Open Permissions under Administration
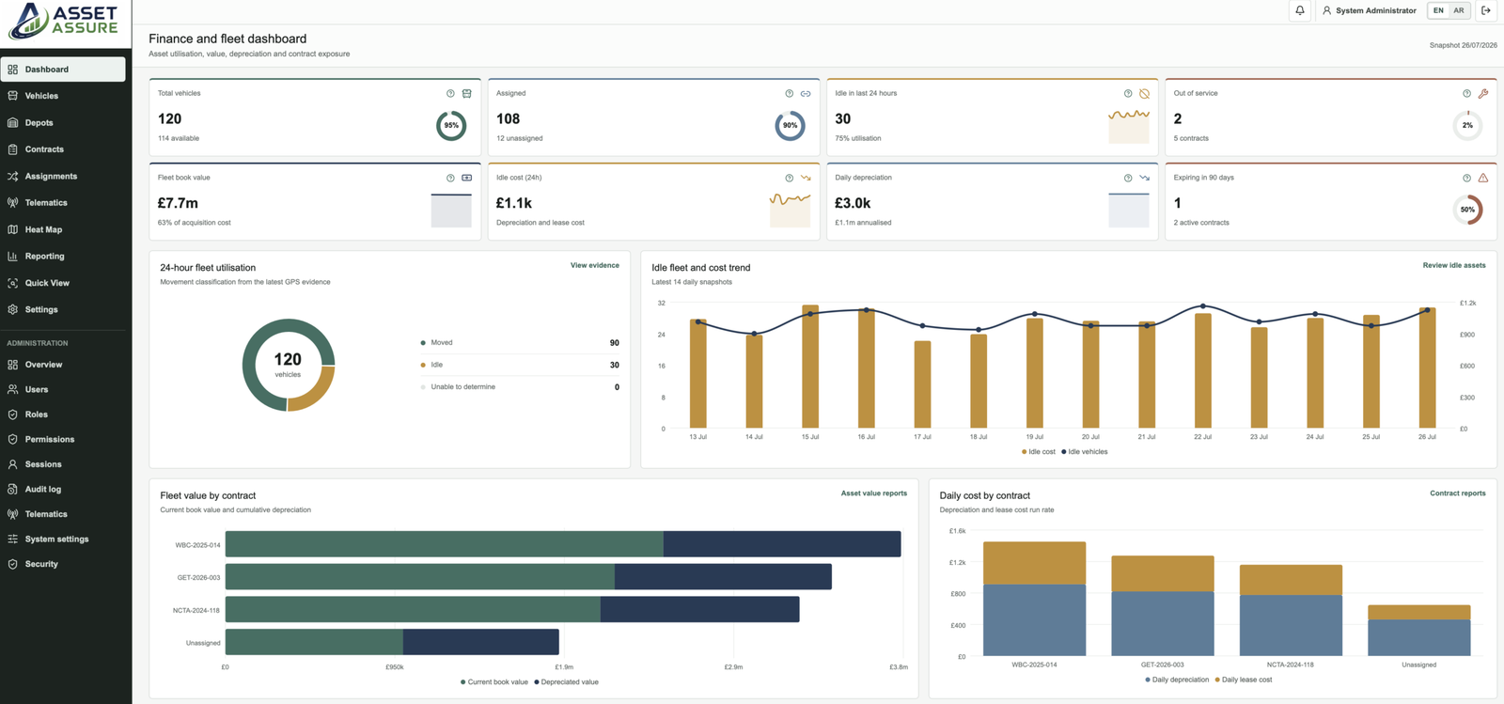1504x704 pixels. pos(63,439)
